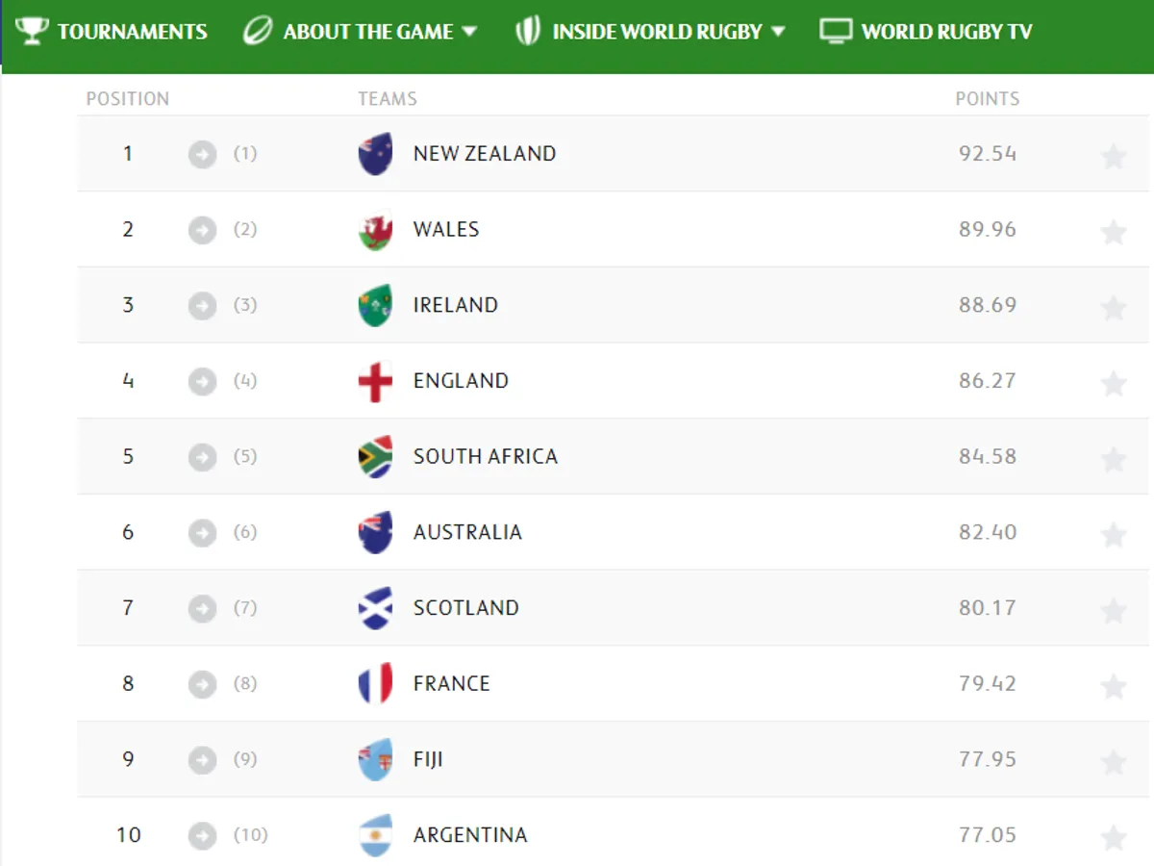The height and width of the screenshot is (866, 1154).
Task: Favourite New Zealand with the star
Action: pyautogui.click(x=1114, y=156)
